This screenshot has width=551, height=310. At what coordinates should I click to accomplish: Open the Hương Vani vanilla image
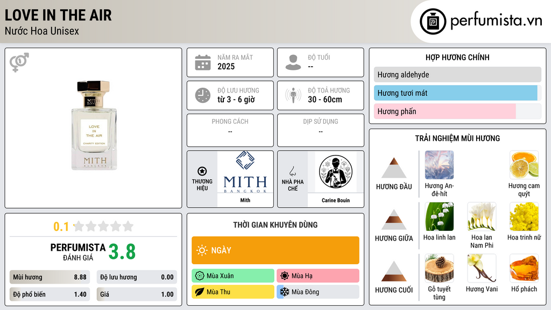point(482,269)
